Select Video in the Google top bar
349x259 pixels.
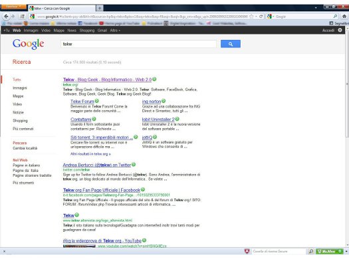46,31
